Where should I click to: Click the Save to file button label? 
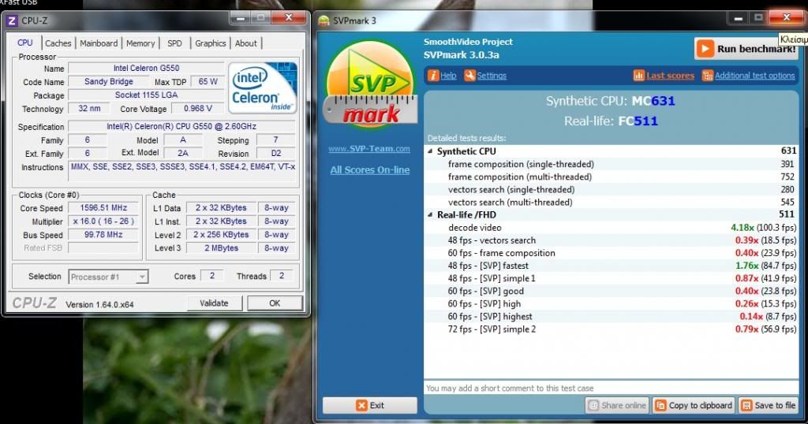coord(775,405)
